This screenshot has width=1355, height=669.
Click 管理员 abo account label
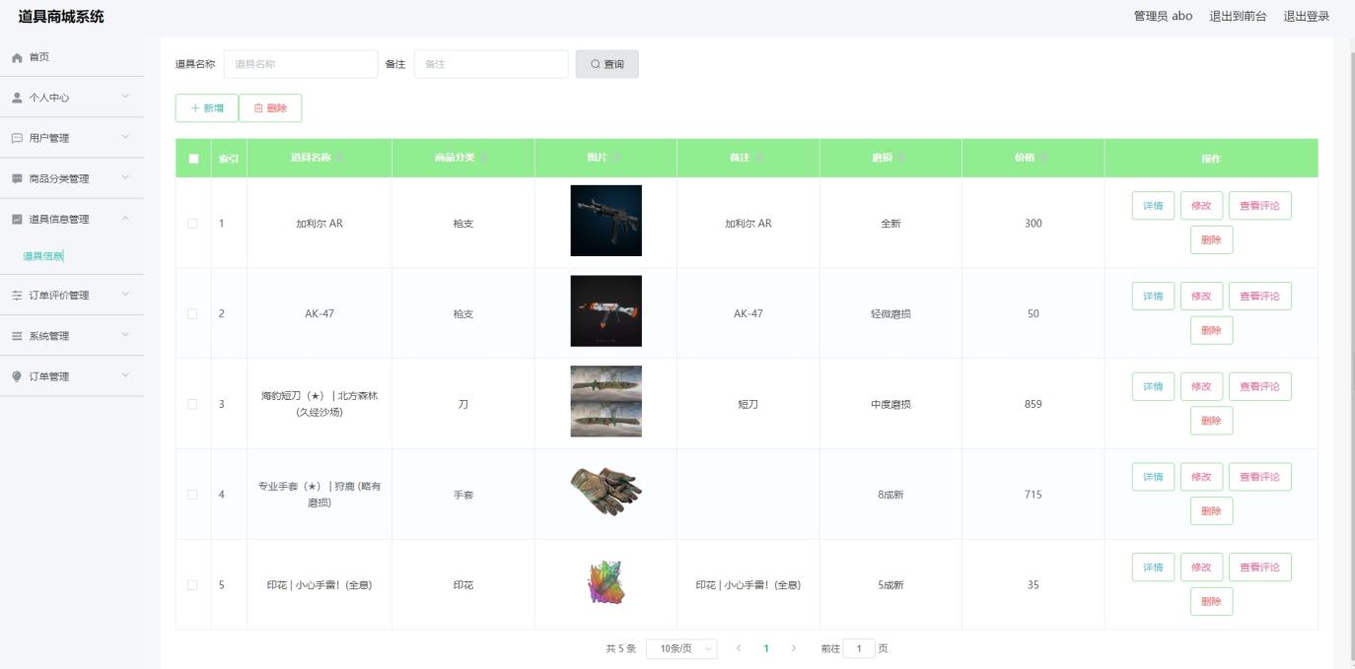click(x=1163, y=16)
